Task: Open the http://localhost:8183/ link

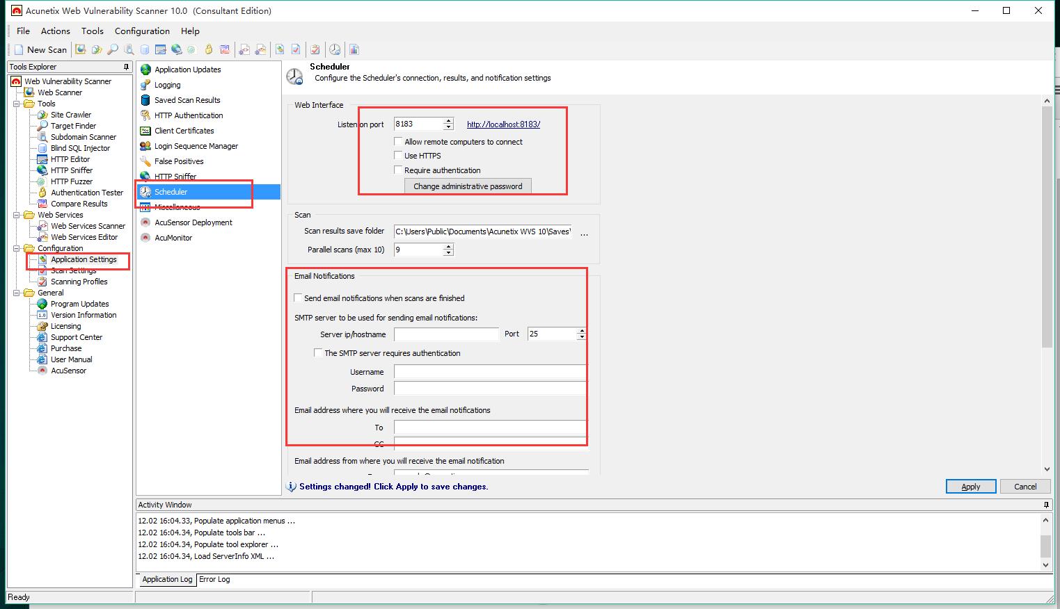Action: [x=503, y=124]
